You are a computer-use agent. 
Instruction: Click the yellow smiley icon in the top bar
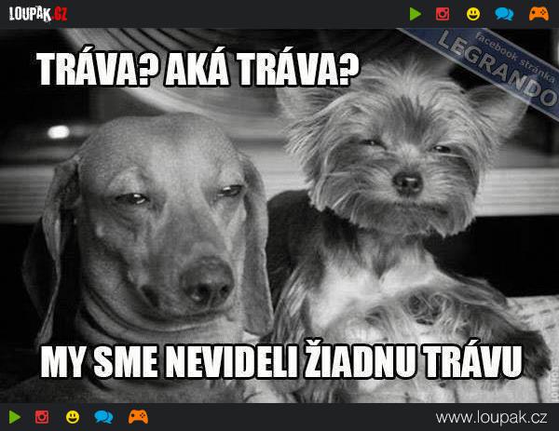[473, 14]
